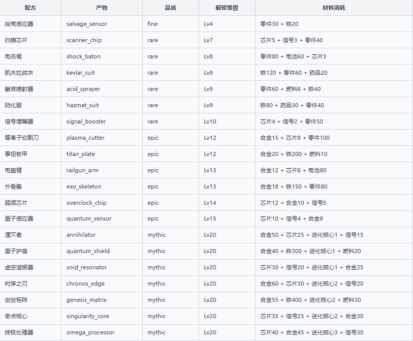Select the exo_skeleton product cell

(102, 187)
